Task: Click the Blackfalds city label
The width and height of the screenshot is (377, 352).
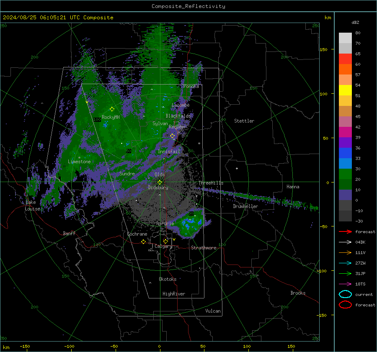Action: tap(178, 116)
